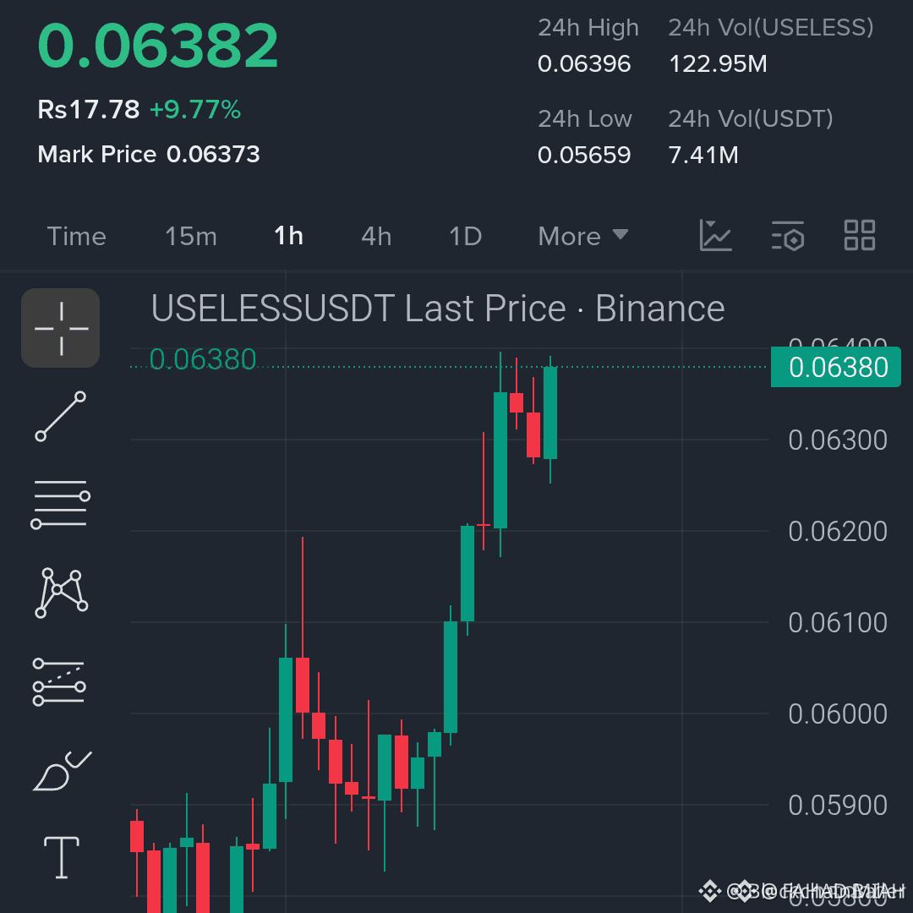Screen dimensions: 913x913
Task: Click the 0.05900 axis label
Action: click(837, 806)
